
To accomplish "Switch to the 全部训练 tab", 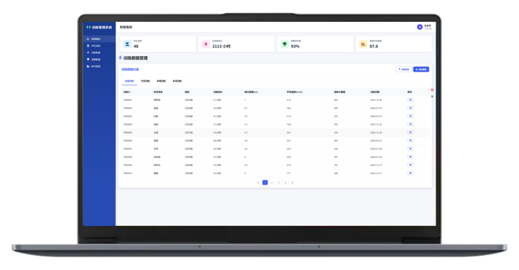I will point(129,81).
